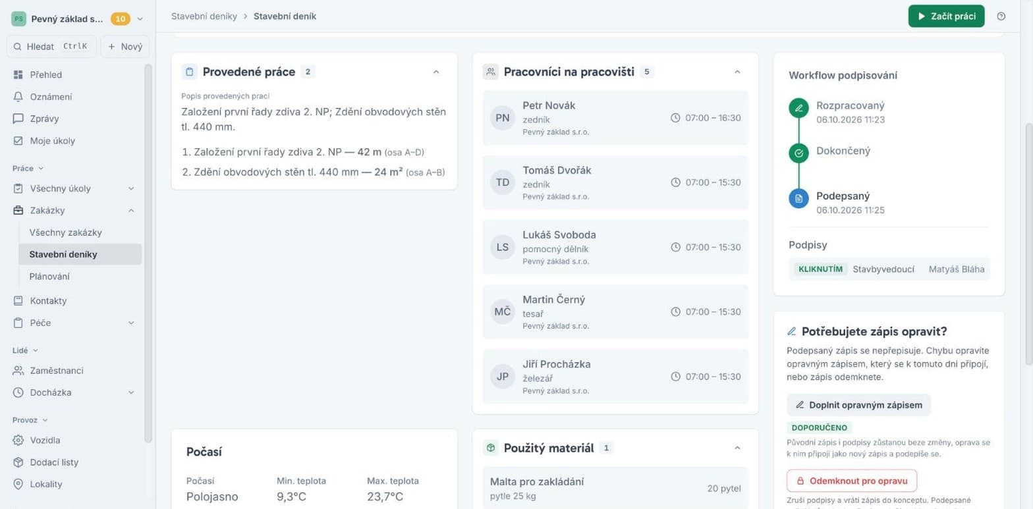Expand the Všechny úkoly submenu
This screenshot has width=1033, height=509.
131,188
